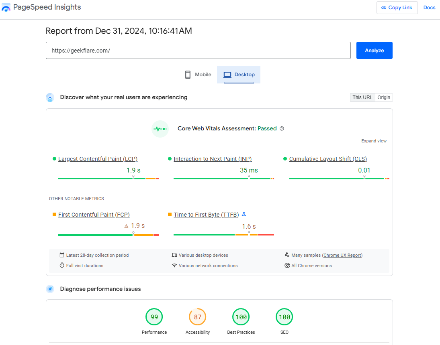Click the FCP distribution bar
This screenshot has height=345, width=440.
(x=108, y=235)
